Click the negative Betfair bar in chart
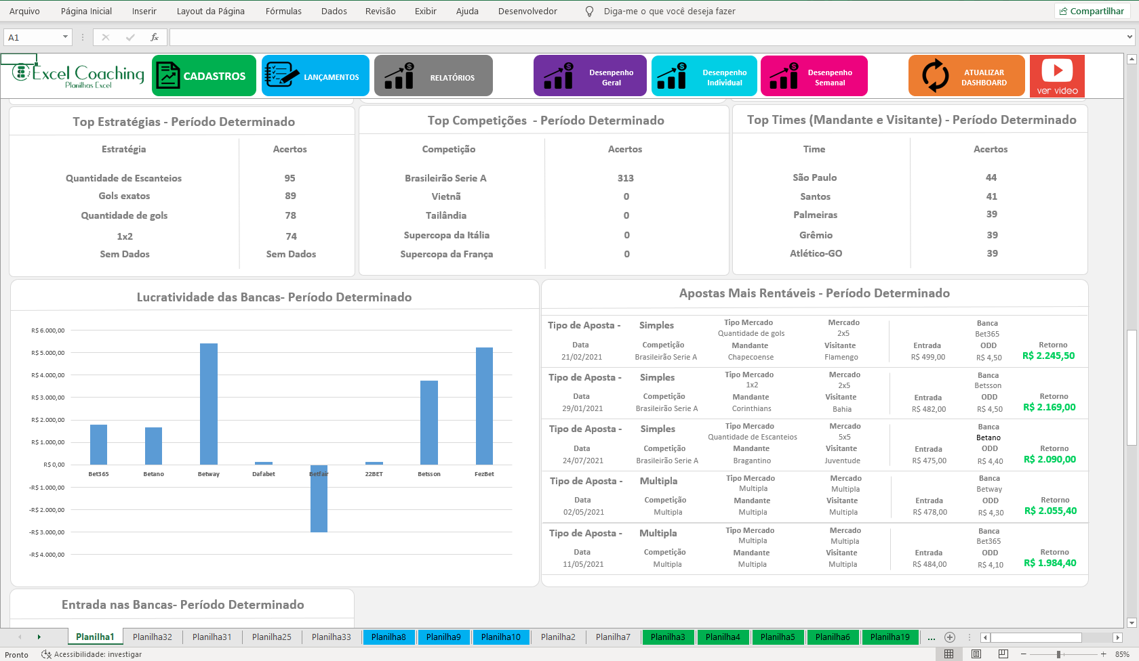 (319, 498)
